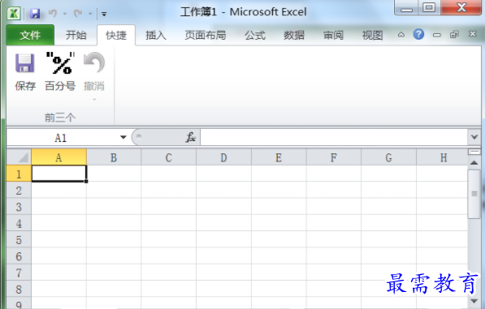The image size is (485, 309).
Task: Open the 视图 tab
Action: coord(373,35)
